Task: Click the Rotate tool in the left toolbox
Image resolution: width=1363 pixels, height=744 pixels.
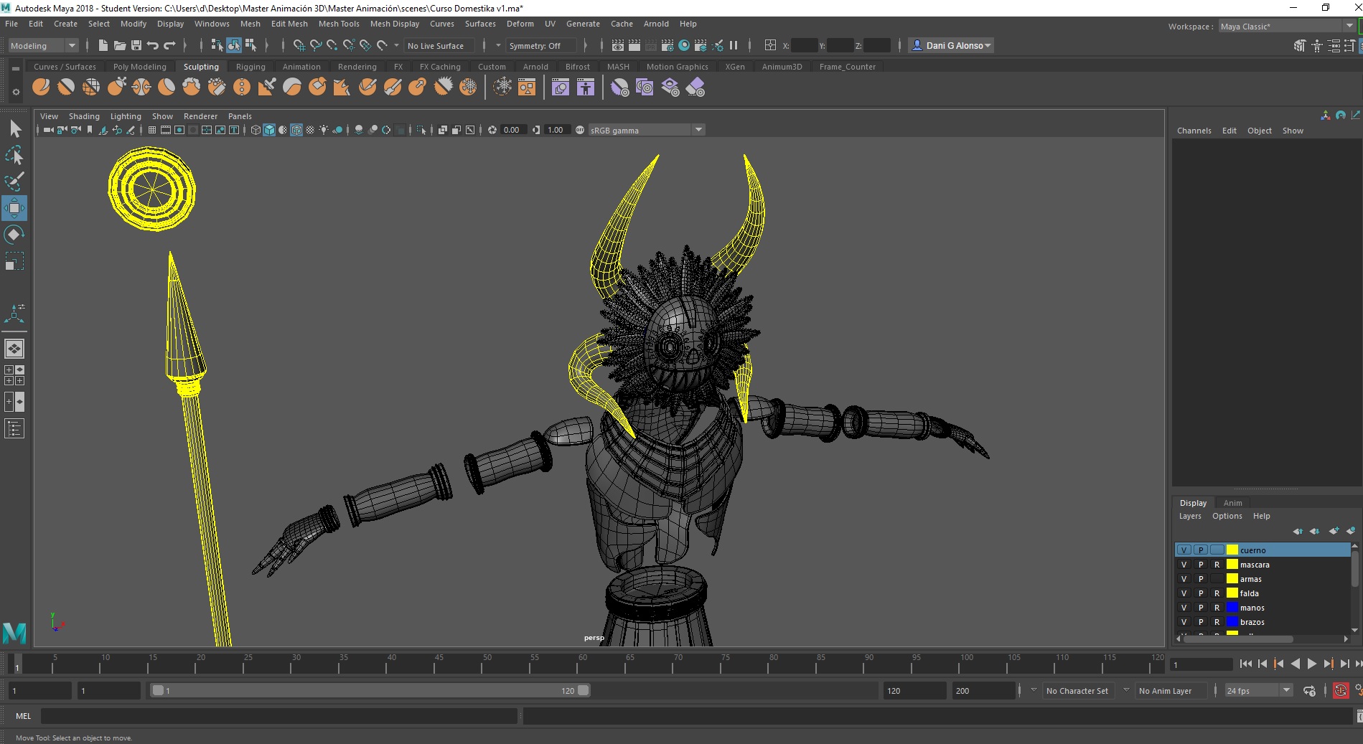Action: (x=14, y=235)
